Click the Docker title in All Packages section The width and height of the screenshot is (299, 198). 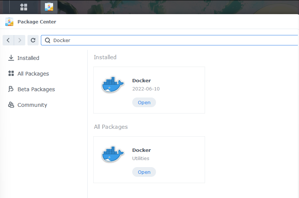[142, 150]
